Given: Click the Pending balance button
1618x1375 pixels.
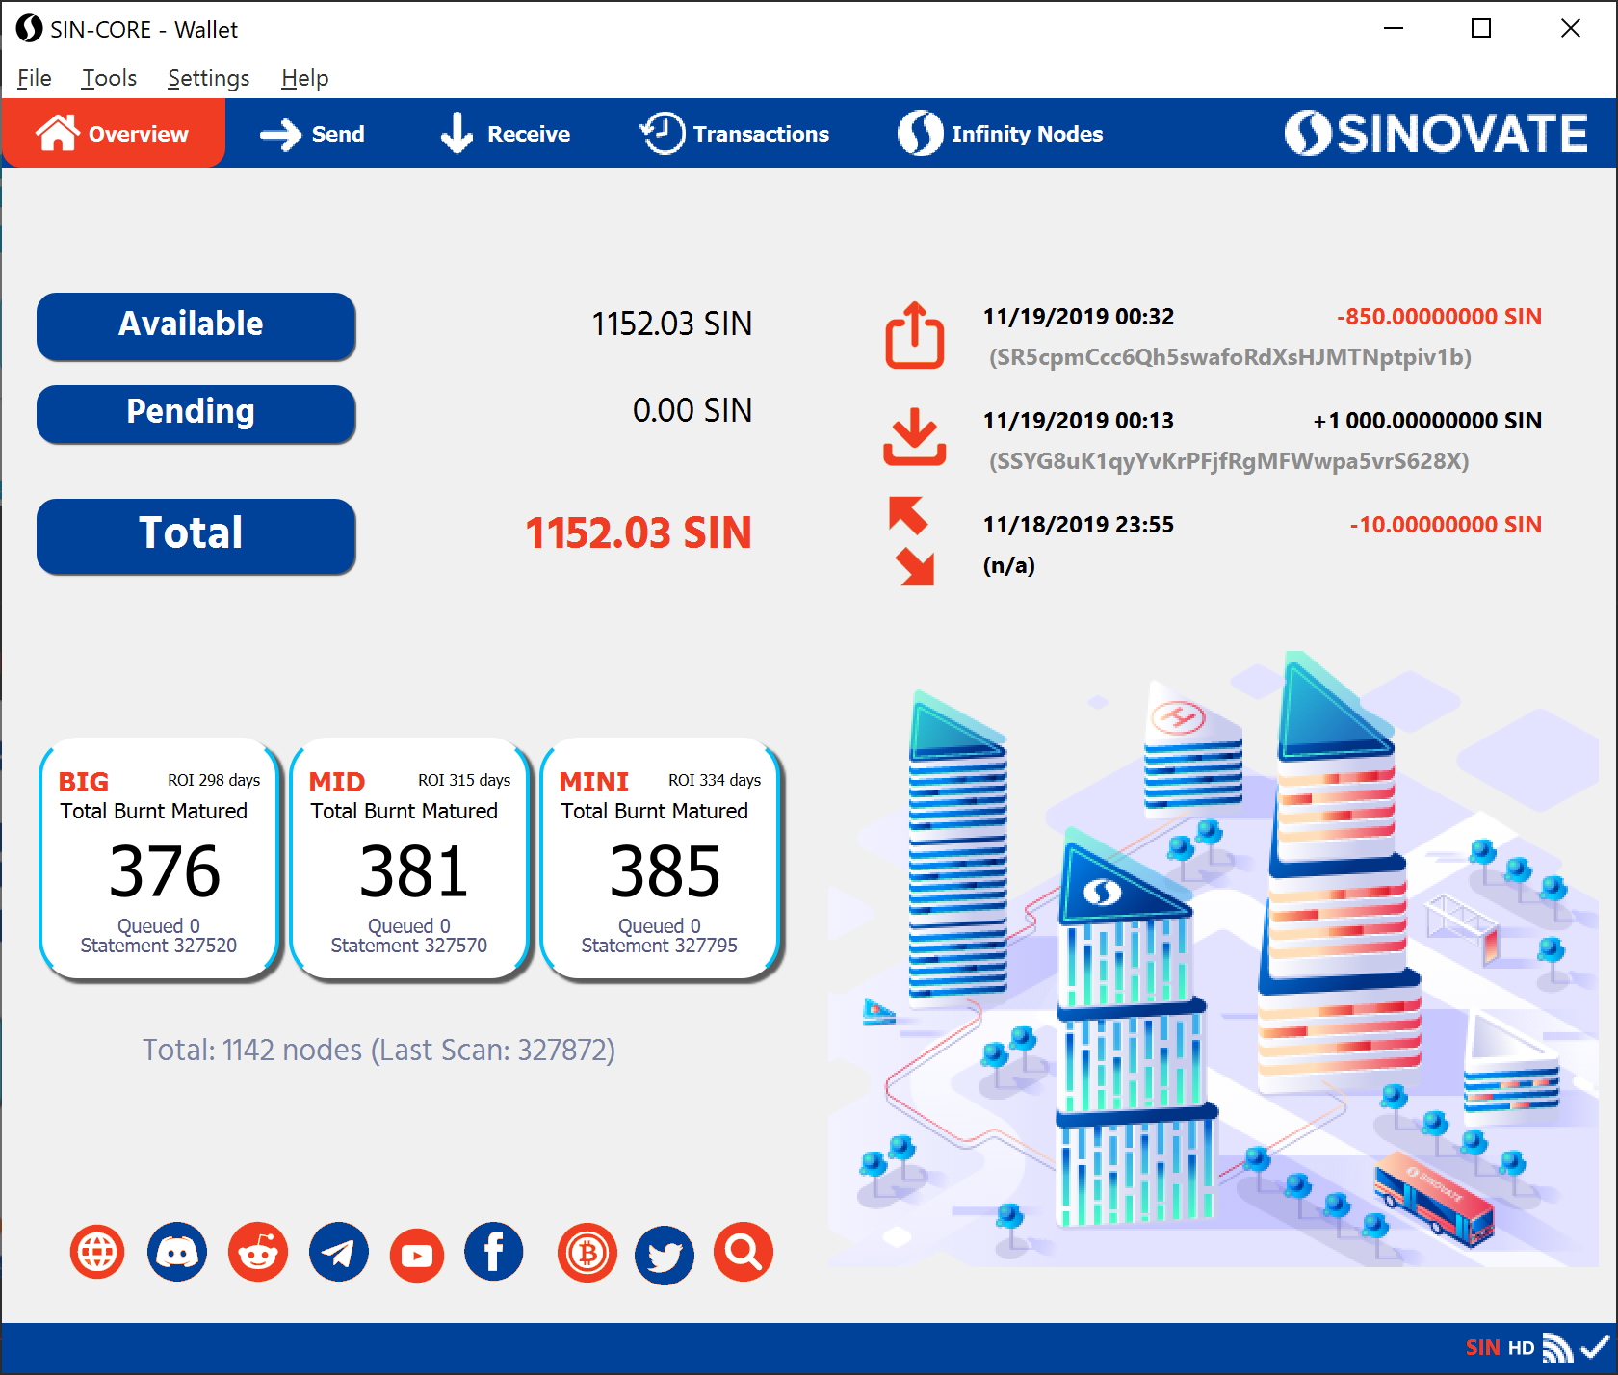Looking at the screenshot, I should pyautogui.click(x=196, y=413).
